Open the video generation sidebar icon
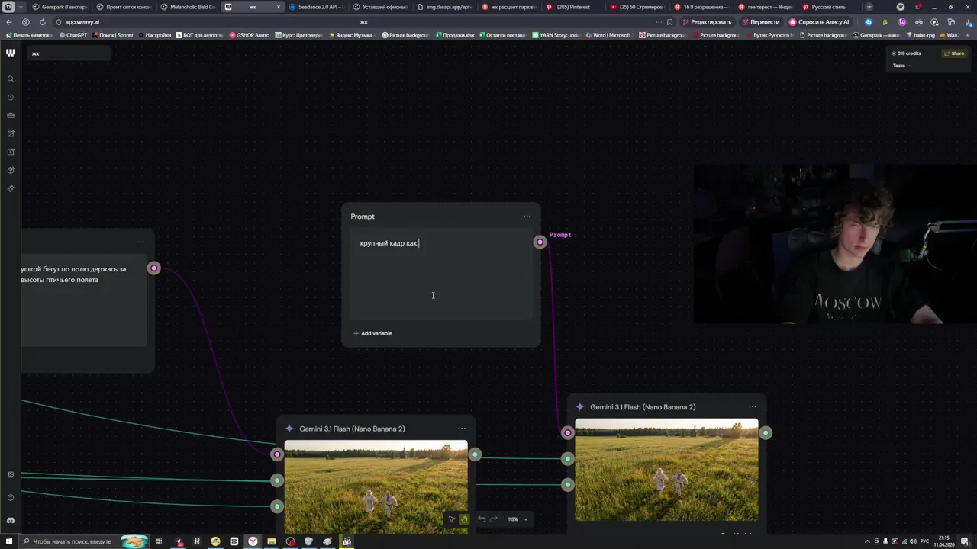This screenshot has height=549, width=977. pyautogui.click(x=11, y=152)
